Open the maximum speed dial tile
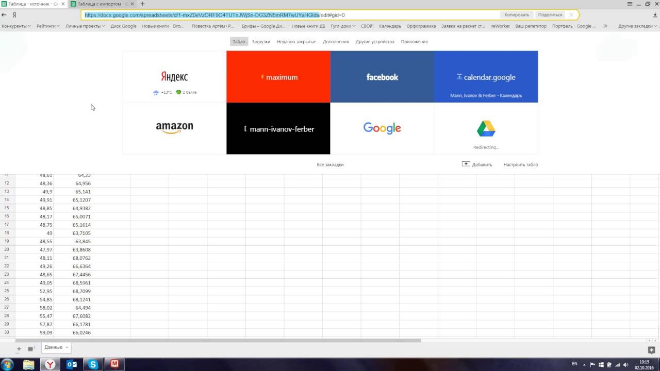The image size is (660, 371). [x=278, y=77]
